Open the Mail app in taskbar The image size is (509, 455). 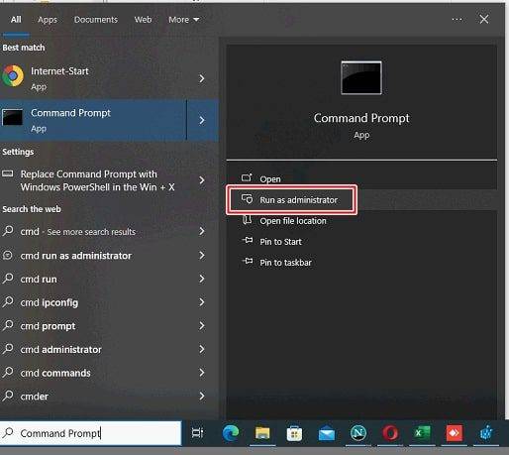[x=327, y=433]
